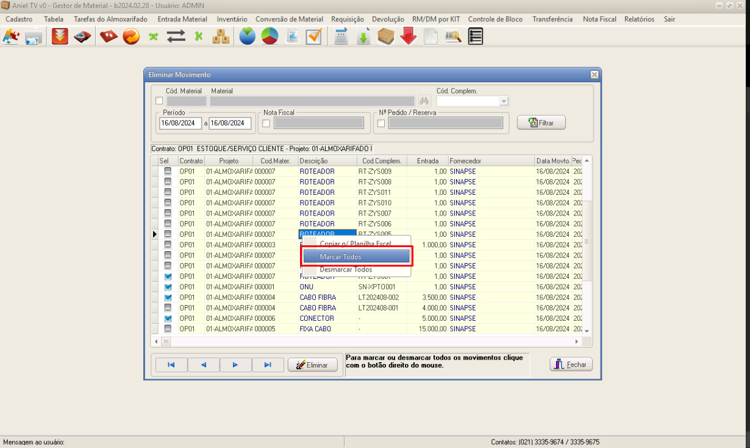Click the Filtrar button
750x448 pixels.
541,123
